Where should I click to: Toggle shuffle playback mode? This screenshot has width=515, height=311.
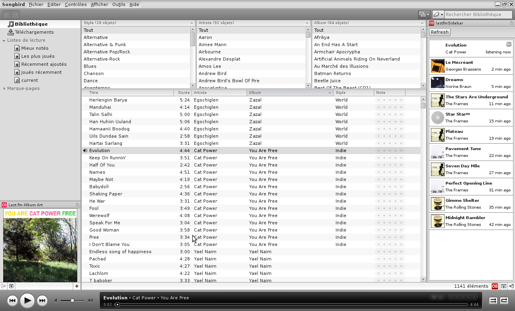tap(493, 301)
